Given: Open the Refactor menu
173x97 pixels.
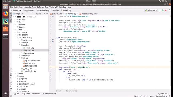Looking at the screenshot, I should click(x=41, y=7).
